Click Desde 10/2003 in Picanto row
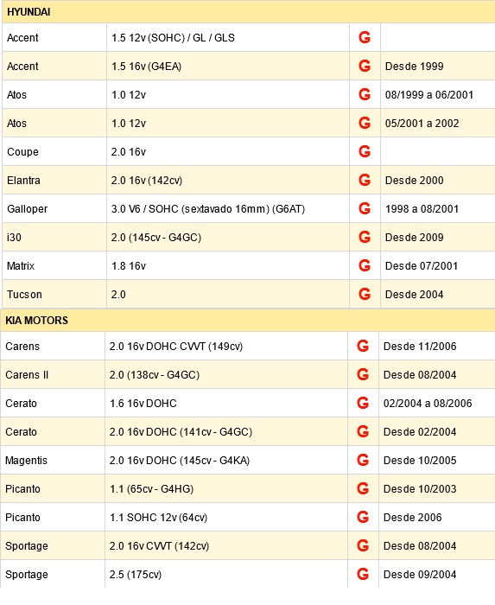 tap(420, 489)
